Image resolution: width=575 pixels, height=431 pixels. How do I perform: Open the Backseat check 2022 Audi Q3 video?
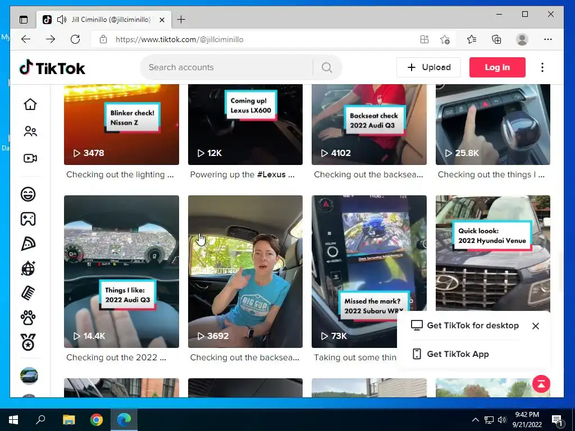tap(369, 125)
